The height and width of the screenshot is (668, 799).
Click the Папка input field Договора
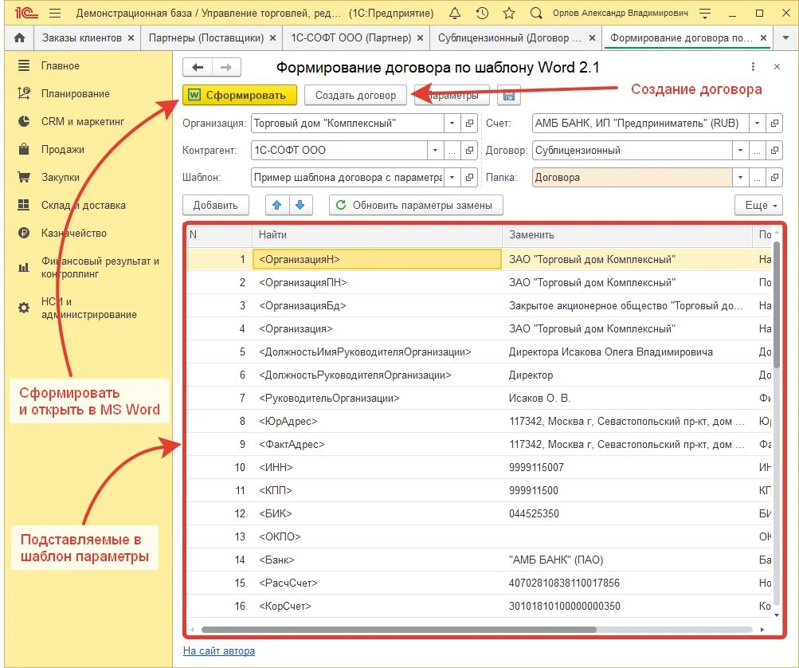pyautogui.click(x=632, y=178)
